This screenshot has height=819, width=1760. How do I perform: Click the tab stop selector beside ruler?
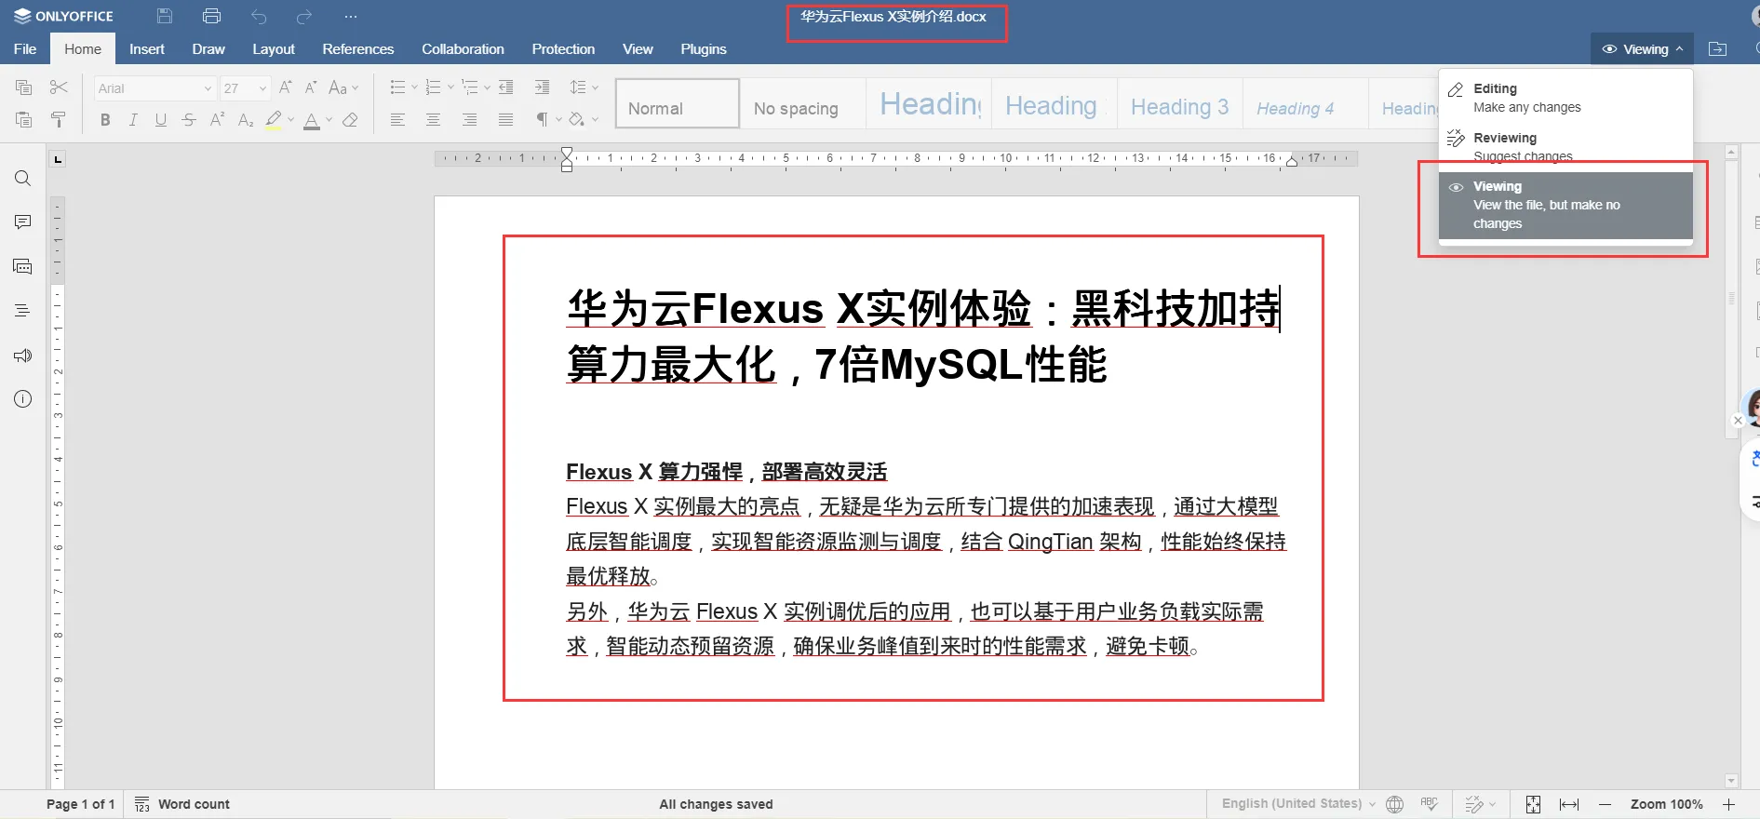pos(58,159)
